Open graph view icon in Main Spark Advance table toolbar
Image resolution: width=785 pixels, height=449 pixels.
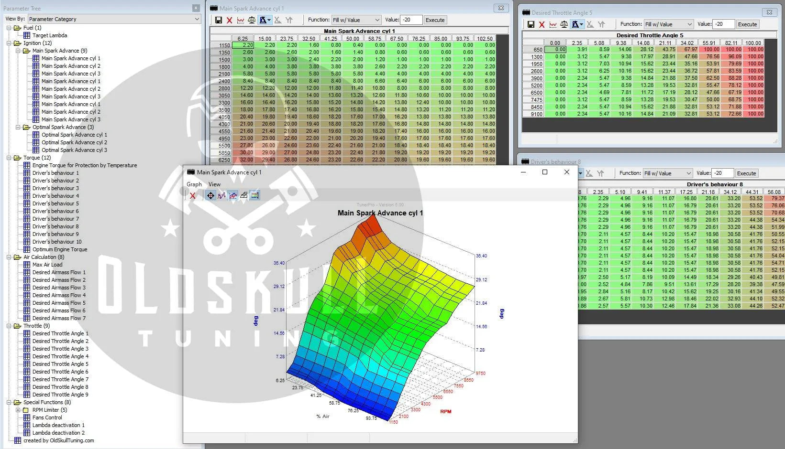click(240, 20)
